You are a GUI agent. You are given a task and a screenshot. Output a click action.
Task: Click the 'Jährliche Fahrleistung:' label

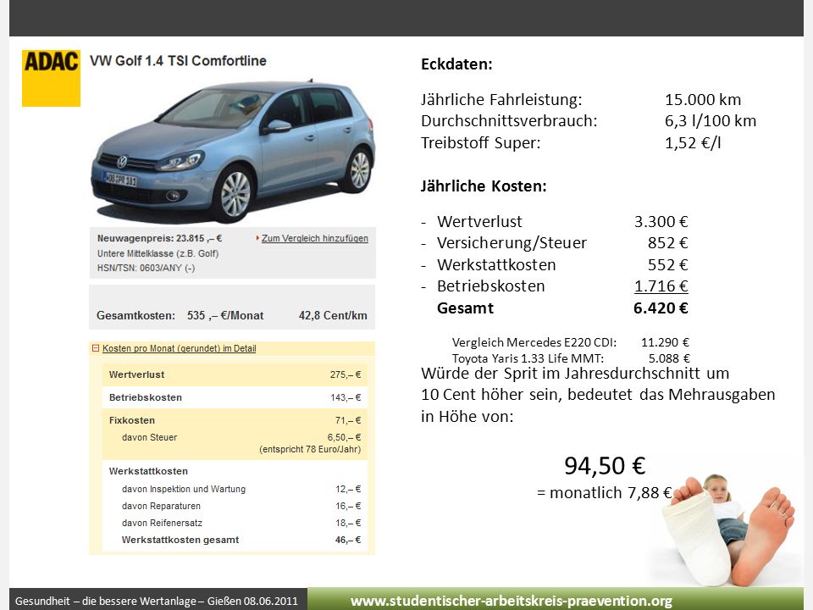pos(501,99)
